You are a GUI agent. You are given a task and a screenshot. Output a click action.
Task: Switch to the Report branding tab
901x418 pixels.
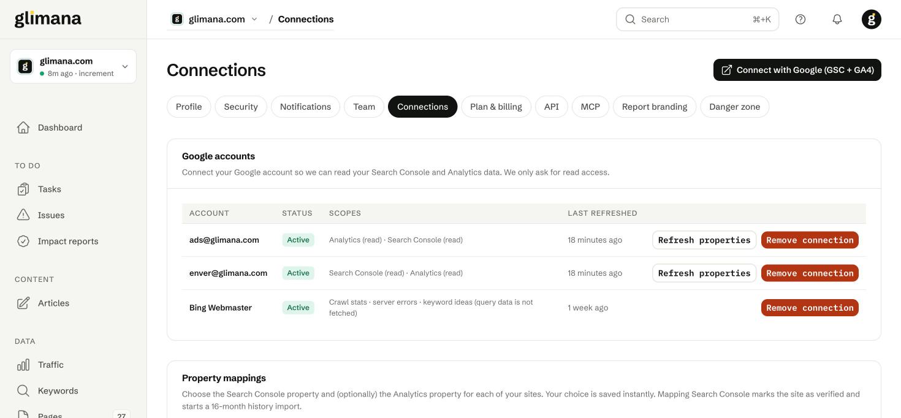click(655, 107)
